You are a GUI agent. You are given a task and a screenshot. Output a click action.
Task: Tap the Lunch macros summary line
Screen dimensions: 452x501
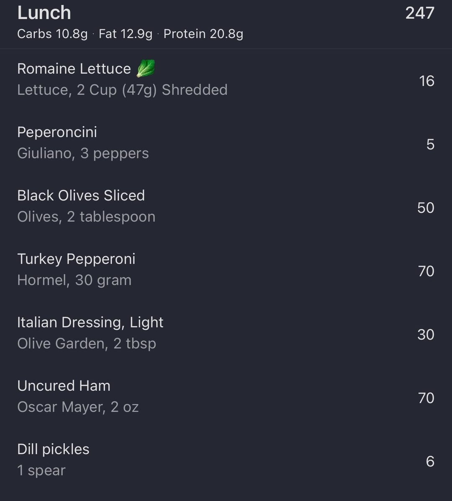click(130, 34)
